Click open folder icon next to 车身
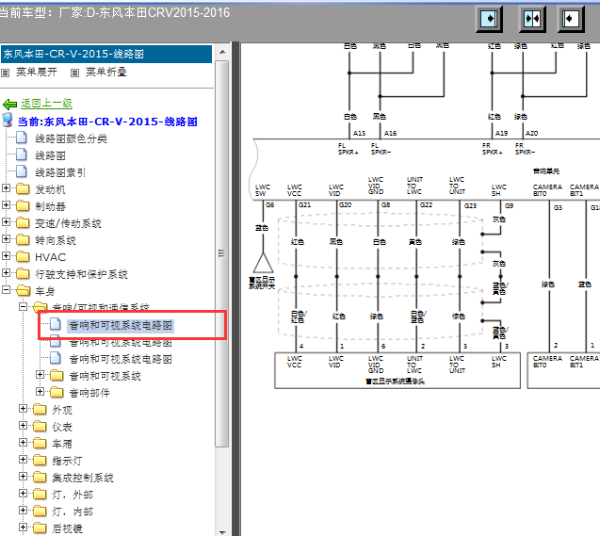 tap(23, 290)
